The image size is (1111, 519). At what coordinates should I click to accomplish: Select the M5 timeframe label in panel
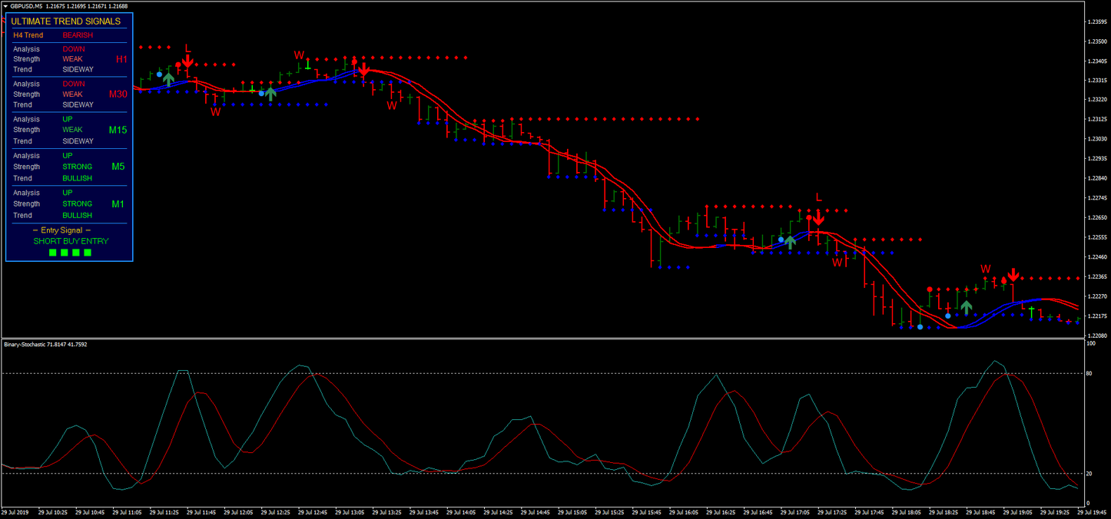point(118,167)
